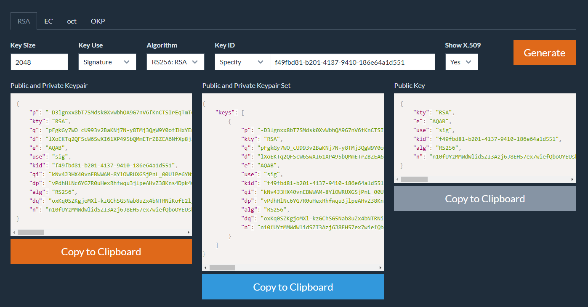Screen dimensions: 588x307
Task: Click right scroll arrow in Keypair Set panel
Action: 380,267
